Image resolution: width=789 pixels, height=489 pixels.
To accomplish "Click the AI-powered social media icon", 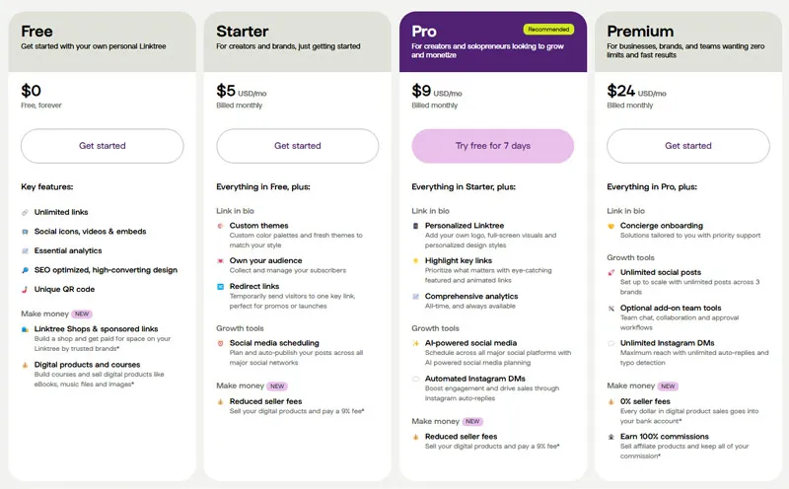I will click(x=415, y=343).
